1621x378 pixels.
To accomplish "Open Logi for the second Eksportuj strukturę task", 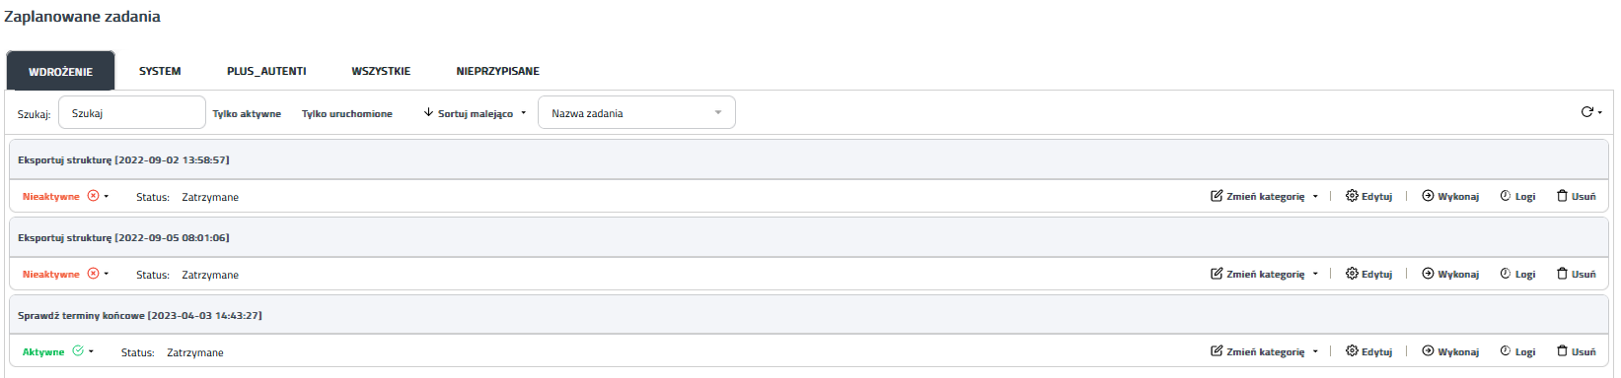I will coord(1517,274).
